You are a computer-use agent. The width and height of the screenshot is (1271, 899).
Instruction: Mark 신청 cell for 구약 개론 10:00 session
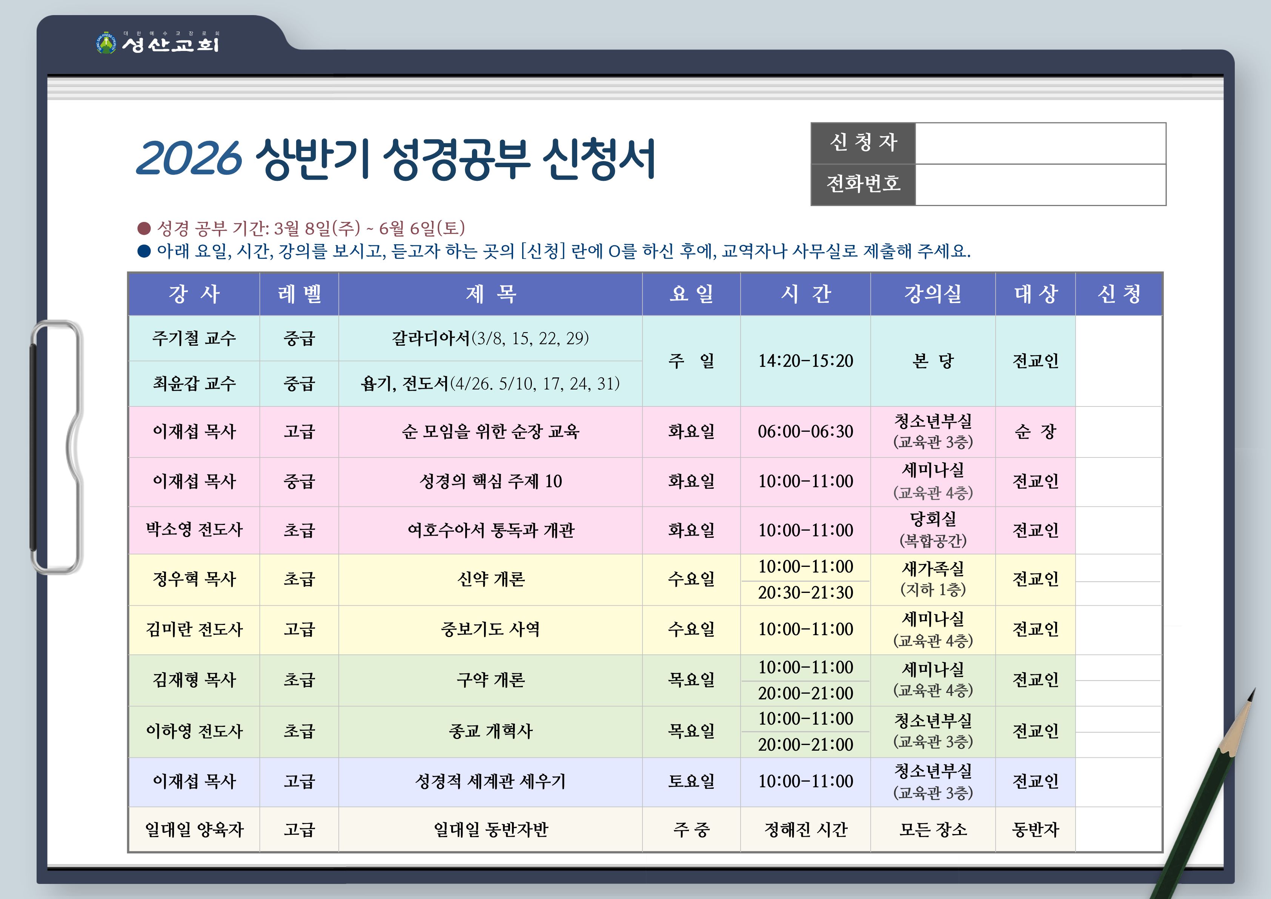pos(1118,668)
